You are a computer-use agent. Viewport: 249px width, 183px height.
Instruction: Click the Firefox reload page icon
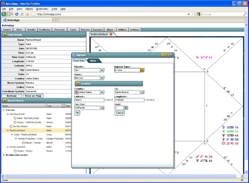17,14
